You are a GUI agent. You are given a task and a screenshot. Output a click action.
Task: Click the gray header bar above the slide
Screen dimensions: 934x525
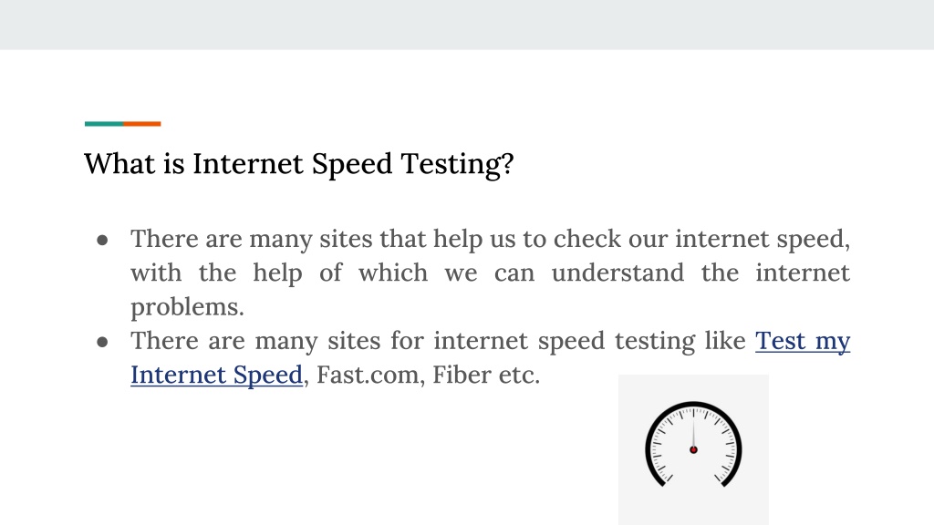point(467,25)
